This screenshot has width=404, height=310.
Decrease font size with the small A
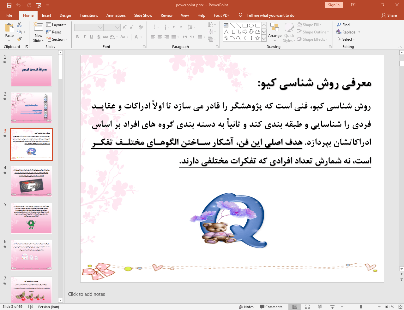[131, 27]
